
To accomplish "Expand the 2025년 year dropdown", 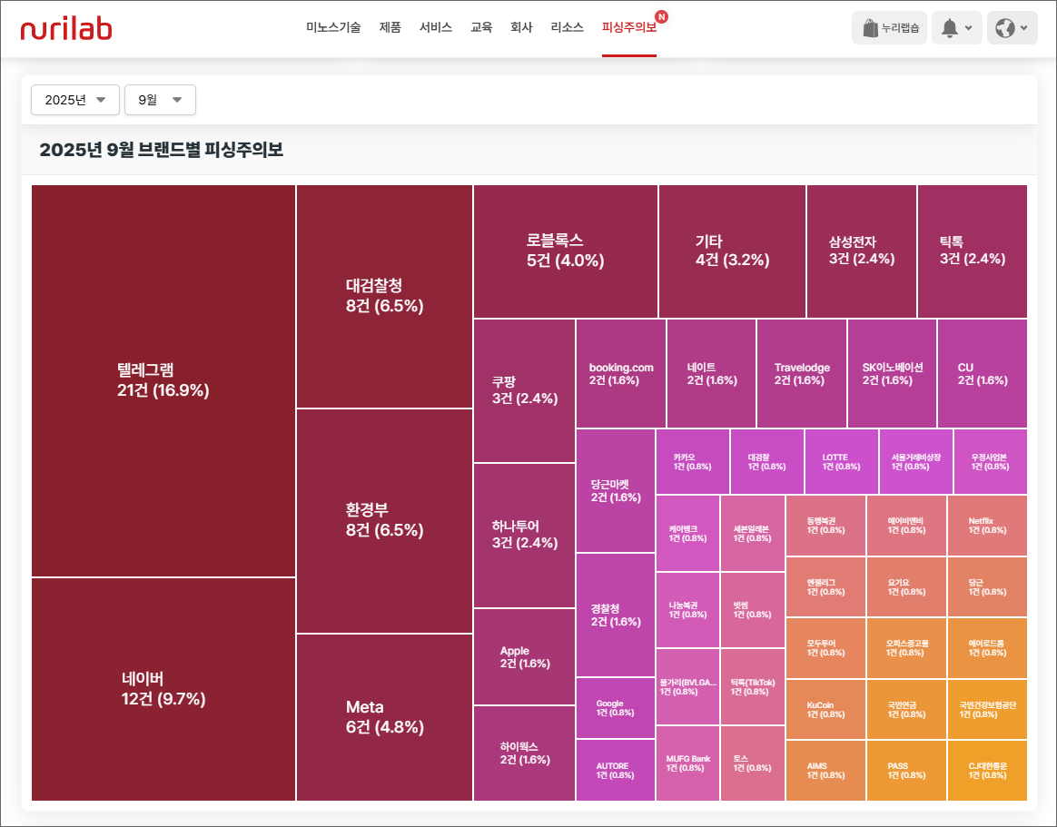I will coord(75,100).
